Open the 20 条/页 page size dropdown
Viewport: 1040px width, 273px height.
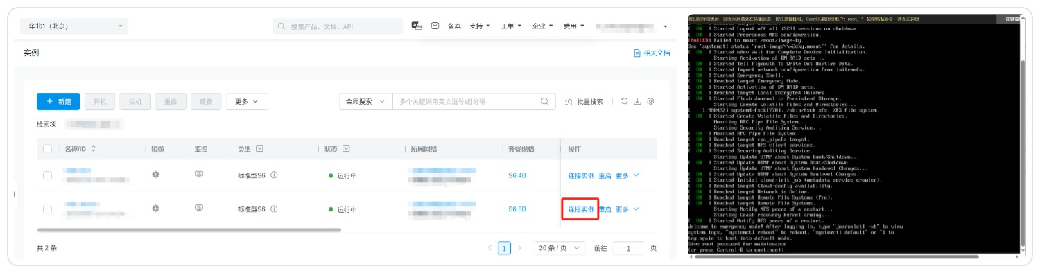[560, 248]
